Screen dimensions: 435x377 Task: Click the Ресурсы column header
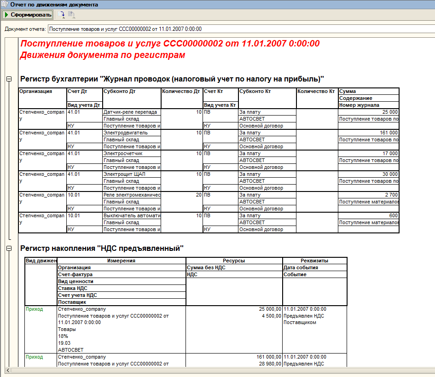point(234,261)
